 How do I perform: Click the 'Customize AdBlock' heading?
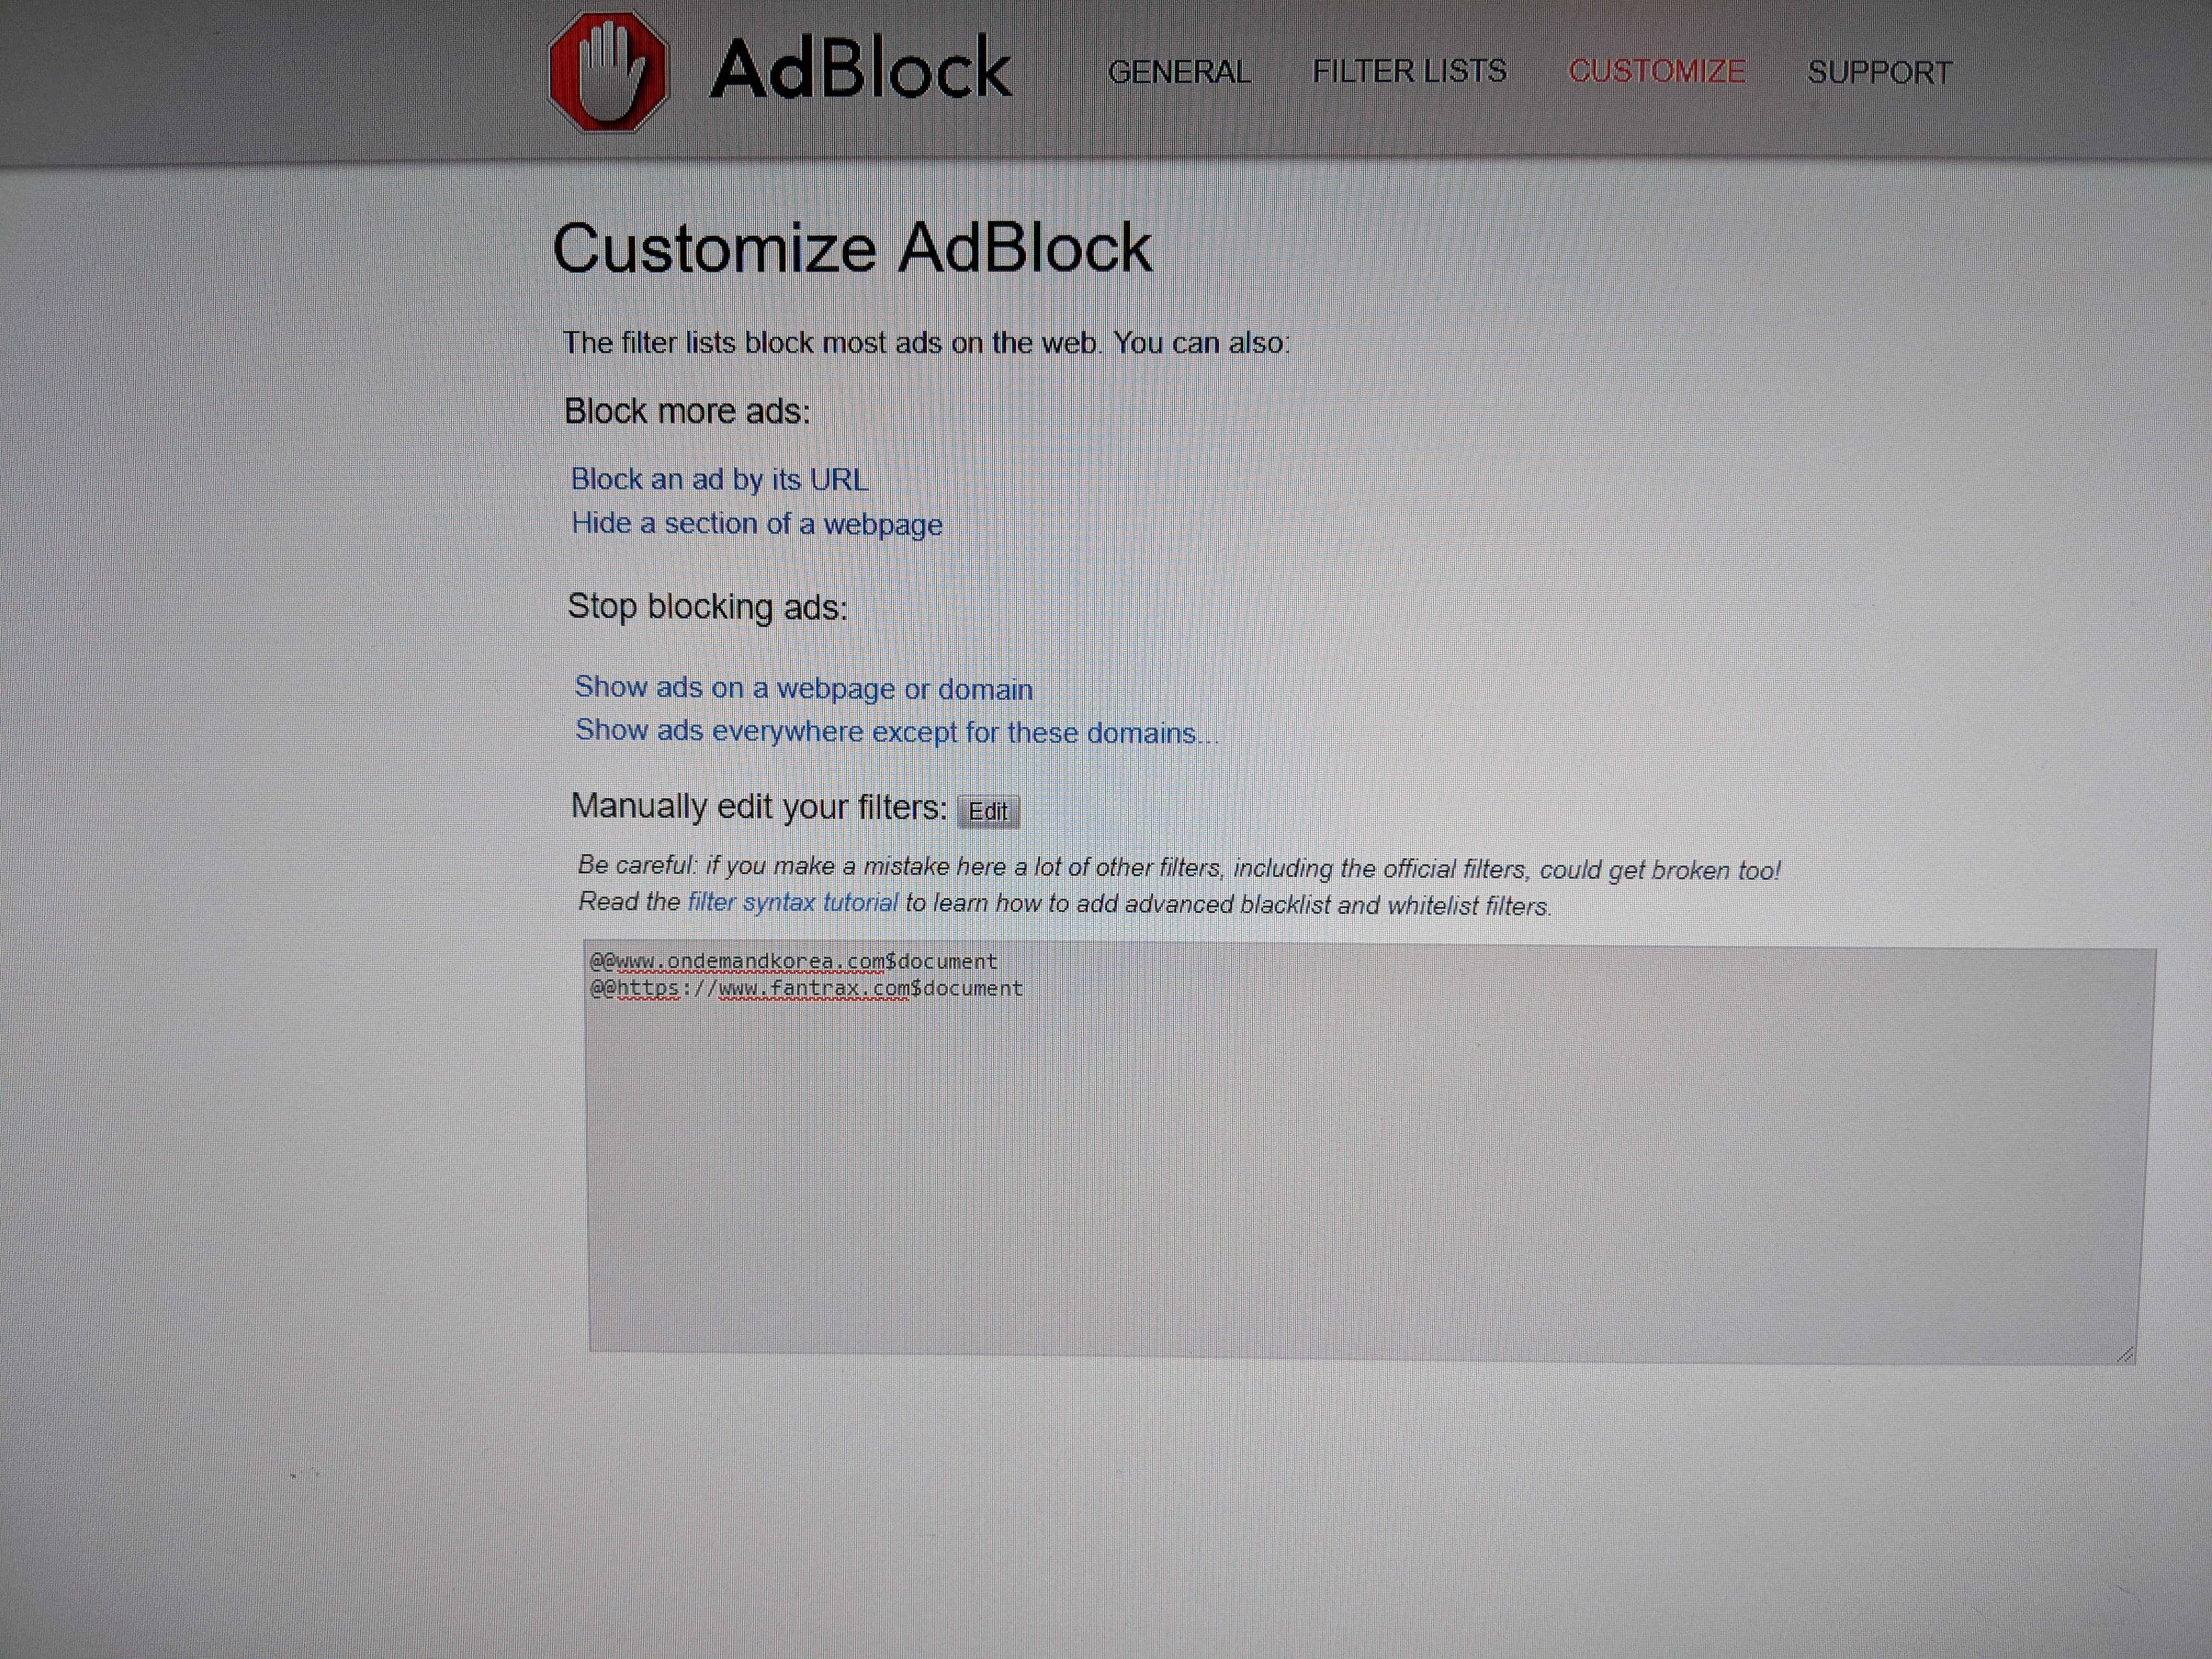[852, 248]
